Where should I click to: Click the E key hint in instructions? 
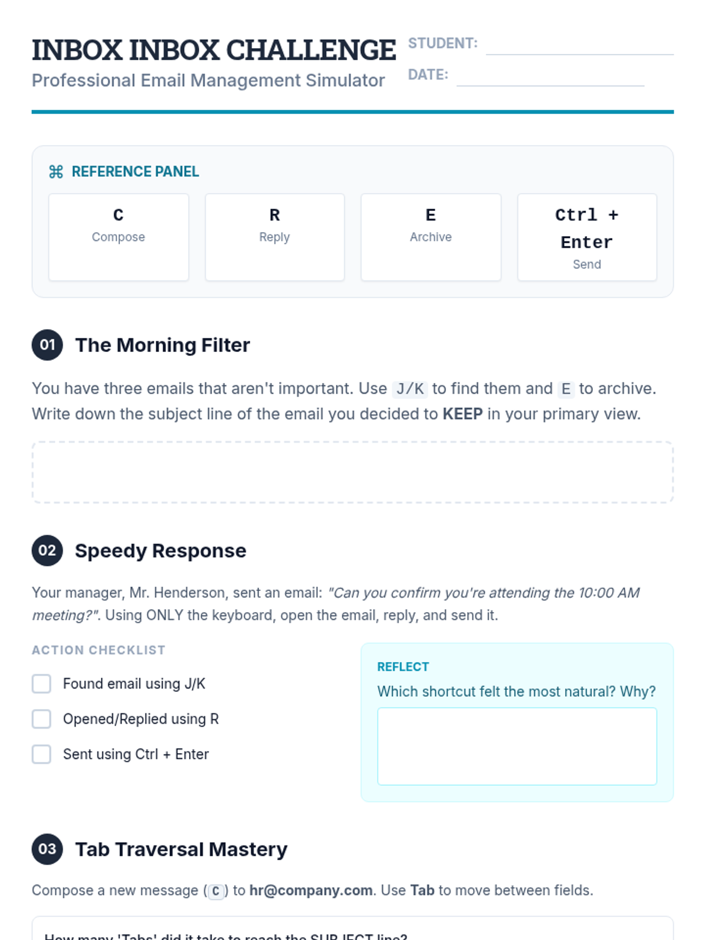tap(566, 389)
